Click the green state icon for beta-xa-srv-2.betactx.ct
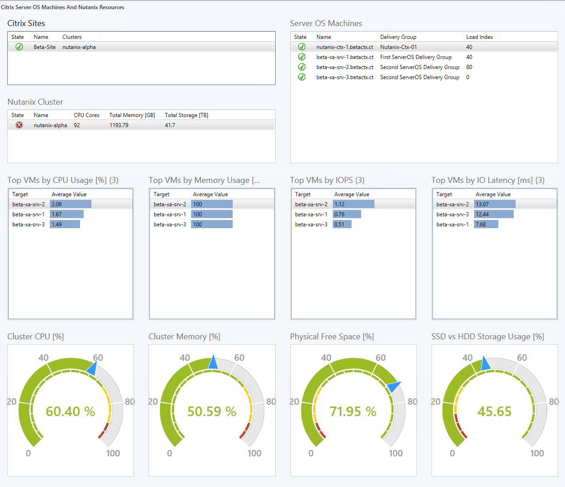The width and height of the screenshot is (565, 487). click(x=302, y=67)
